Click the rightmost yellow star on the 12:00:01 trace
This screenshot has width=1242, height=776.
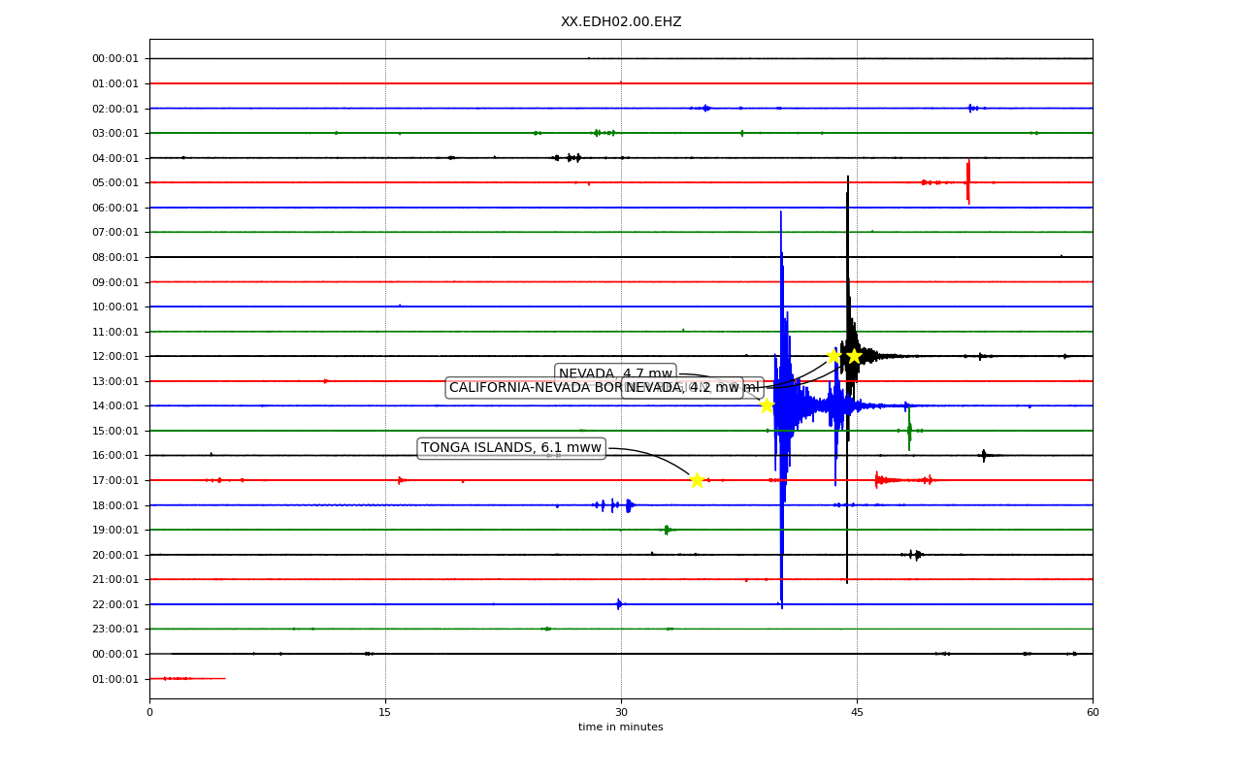click(854, 356)
